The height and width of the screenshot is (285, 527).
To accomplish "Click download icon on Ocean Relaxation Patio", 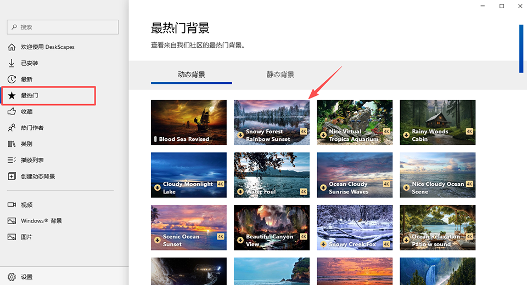I will coord(406,240).
